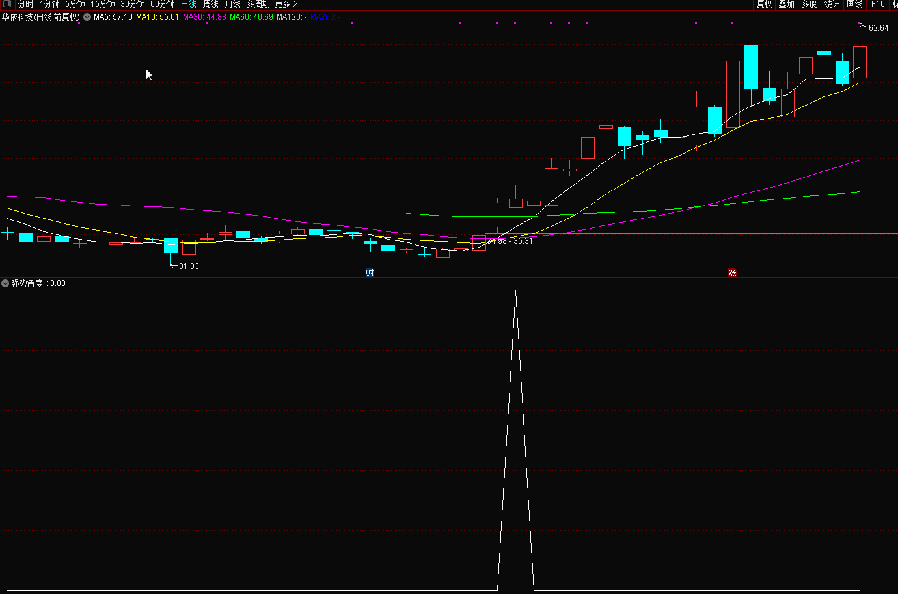Open the 统计 statistics button
Image resolution: width=898 pixels, height=594 pixels.
pos(832,4)
